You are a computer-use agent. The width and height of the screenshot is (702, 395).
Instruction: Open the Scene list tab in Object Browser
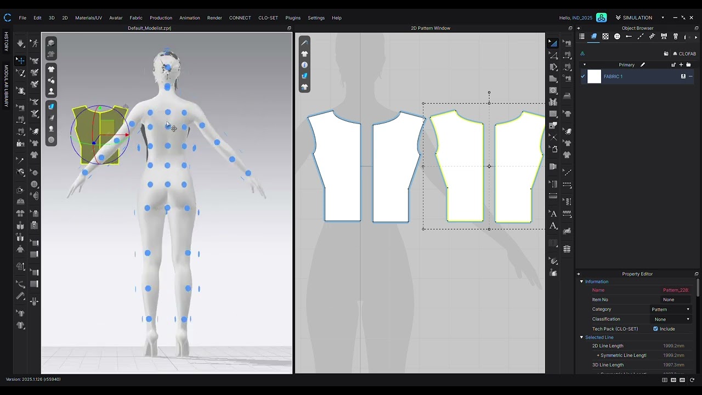click(582, 37)
